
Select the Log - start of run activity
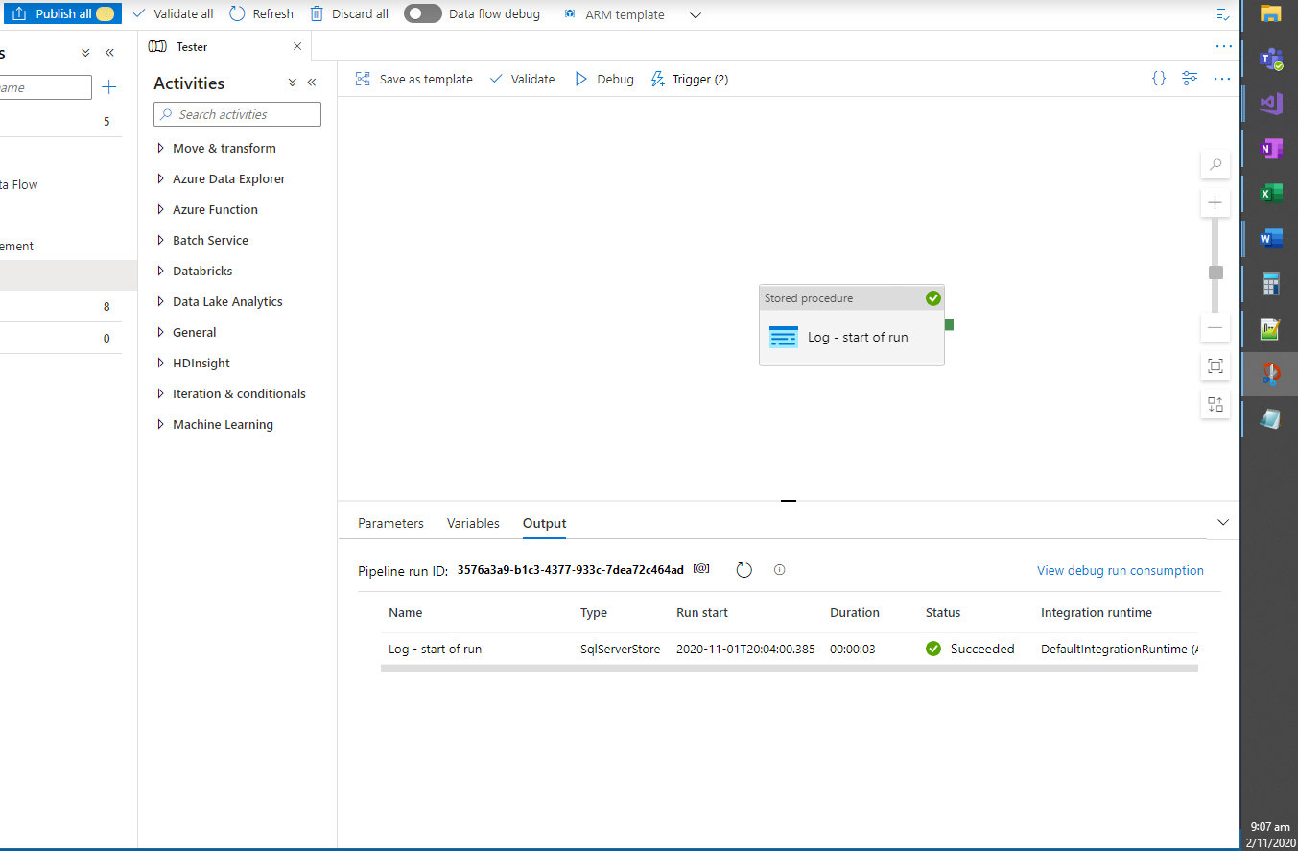pos(852,324)
